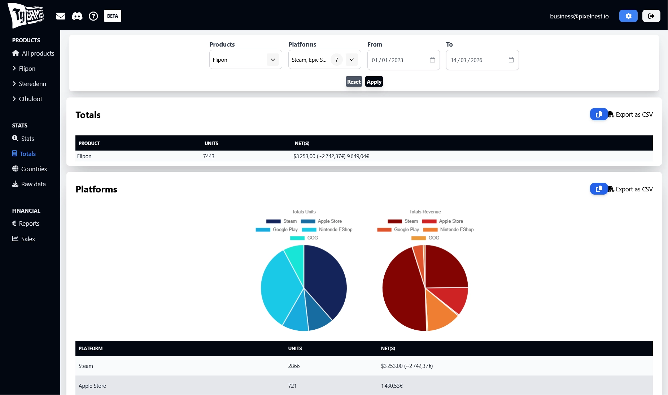Copy Platforms data with blue copy icon

click(x=599, y=189)
